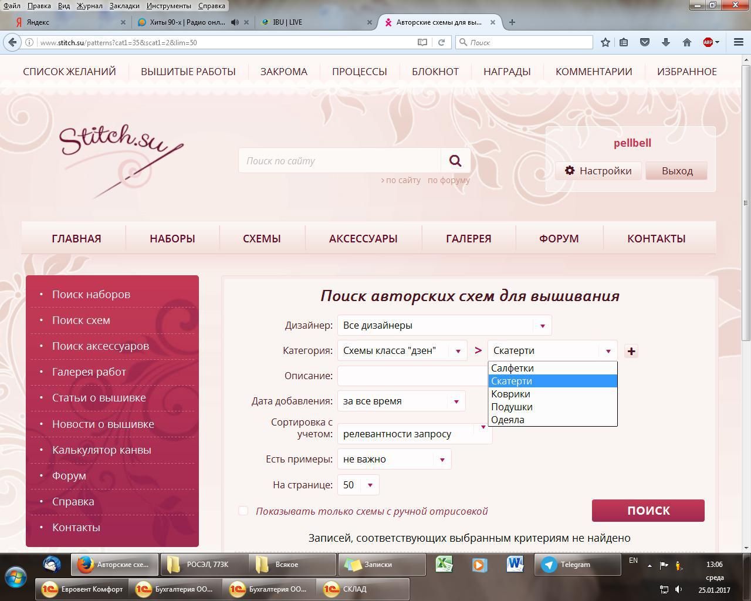Click the Описание text field
The image size is (751, 601).
412,376
